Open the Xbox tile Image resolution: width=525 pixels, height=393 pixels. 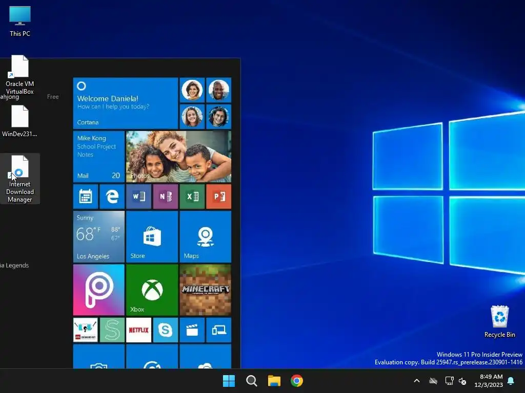coord(152,290)
